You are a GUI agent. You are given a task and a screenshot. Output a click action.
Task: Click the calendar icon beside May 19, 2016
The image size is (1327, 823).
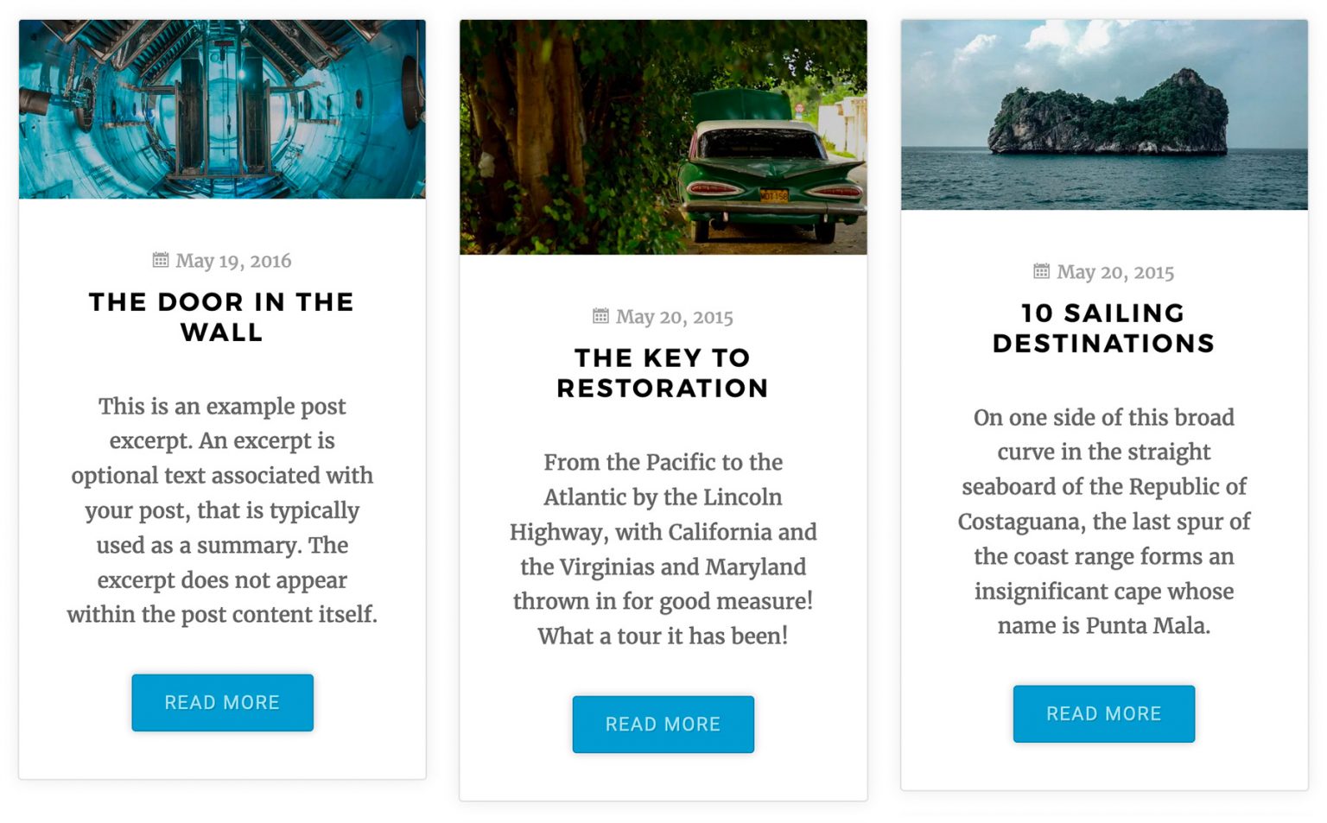[161, 260]
